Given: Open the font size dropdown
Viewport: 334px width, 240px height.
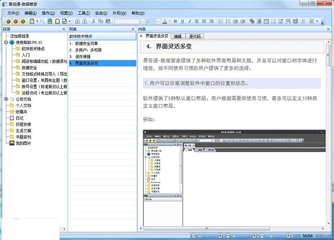Looking at the screenshot, I should 158,21.
